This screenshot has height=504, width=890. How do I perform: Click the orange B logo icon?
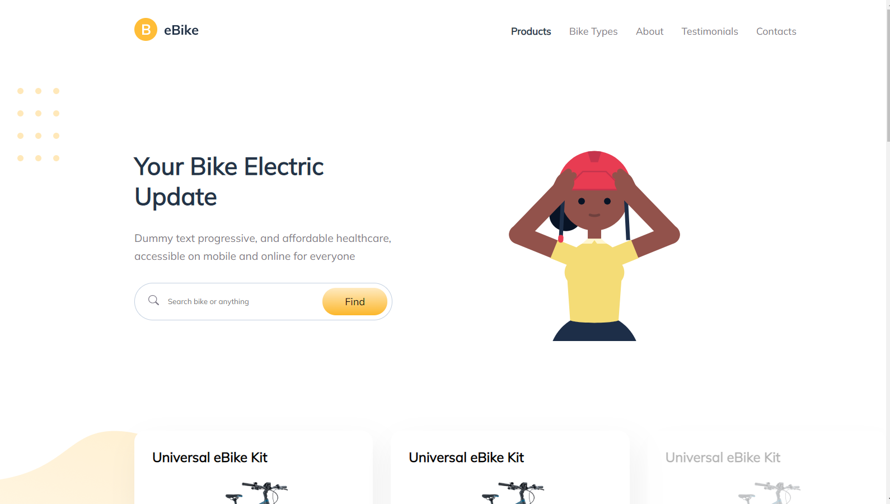coord(146,30)
